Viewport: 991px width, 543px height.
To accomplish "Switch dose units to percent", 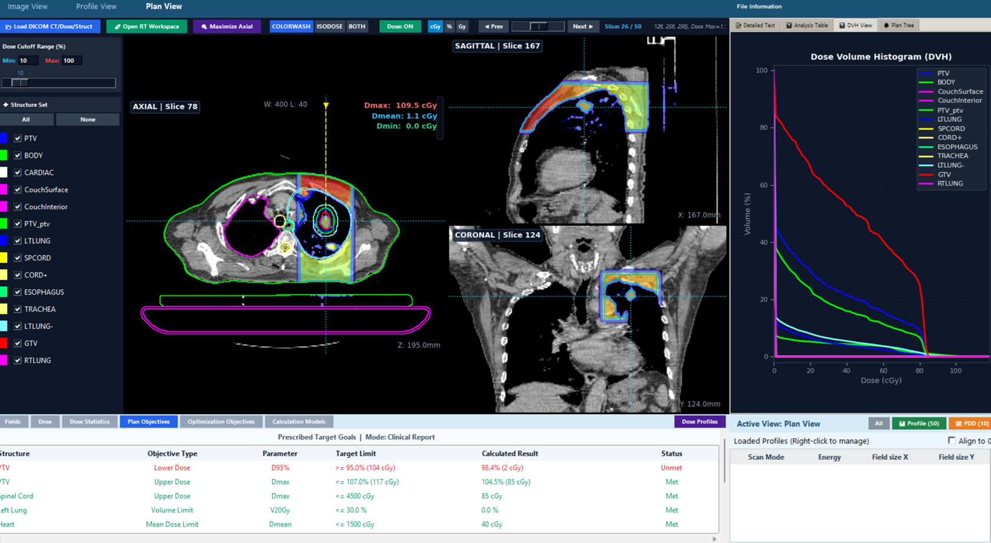I will coord(449,27).
